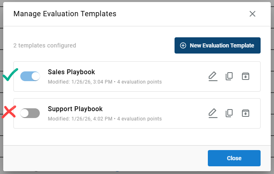This screenshot has height=174, width=274.
Task: Edit the Sales Playbook template
Action: click(x=213, y=76)
